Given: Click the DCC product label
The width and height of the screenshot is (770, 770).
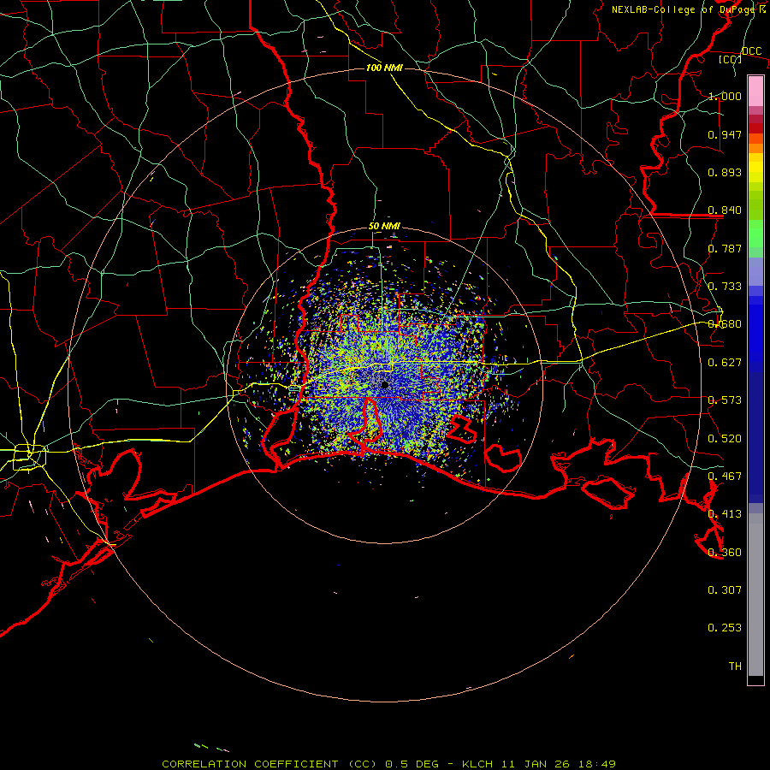Looking at the screenshot, I should (x=751, y=51).
